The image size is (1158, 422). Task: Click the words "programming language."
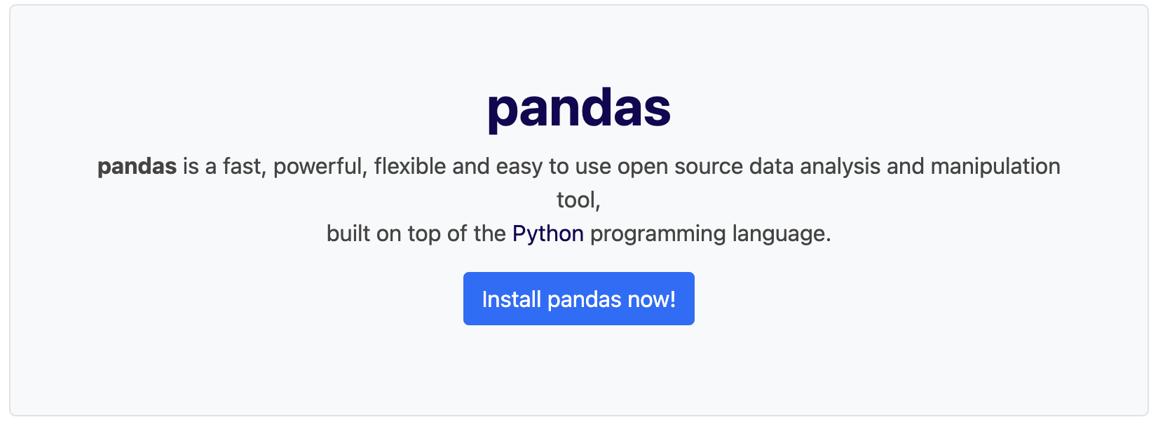(x=710, y=233)
